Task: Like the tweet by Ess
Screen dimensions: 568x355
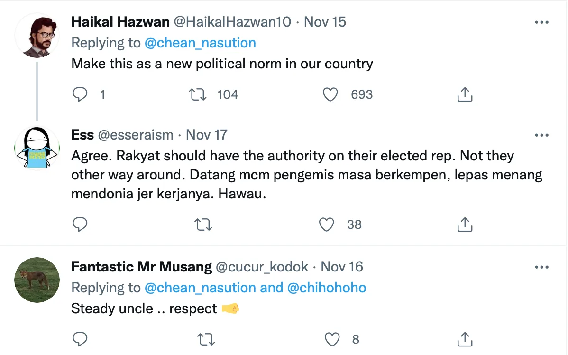Action: point(326,224)
